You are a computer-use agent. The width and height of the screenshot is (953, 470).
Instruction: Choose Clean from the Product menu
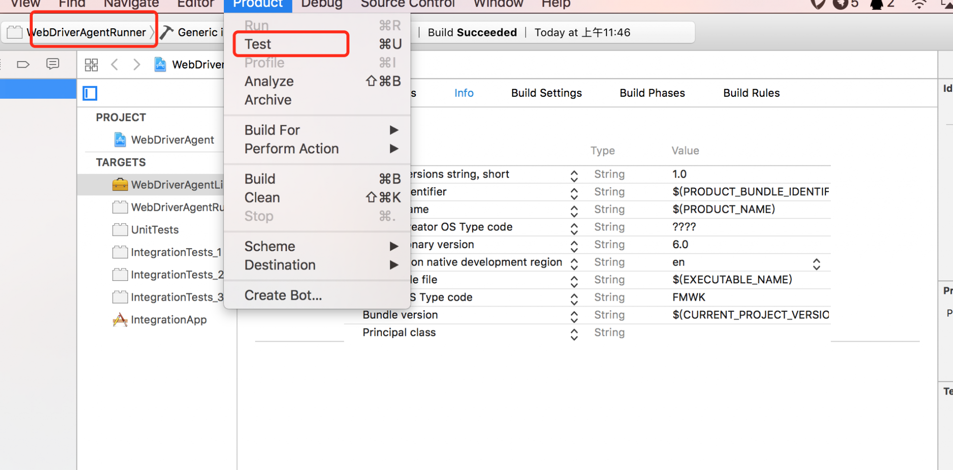pyautogui.click(x=317, y=198)
